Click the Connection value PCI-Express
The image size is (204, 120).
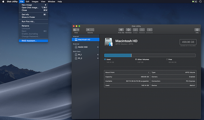click(x=190, y=81)
